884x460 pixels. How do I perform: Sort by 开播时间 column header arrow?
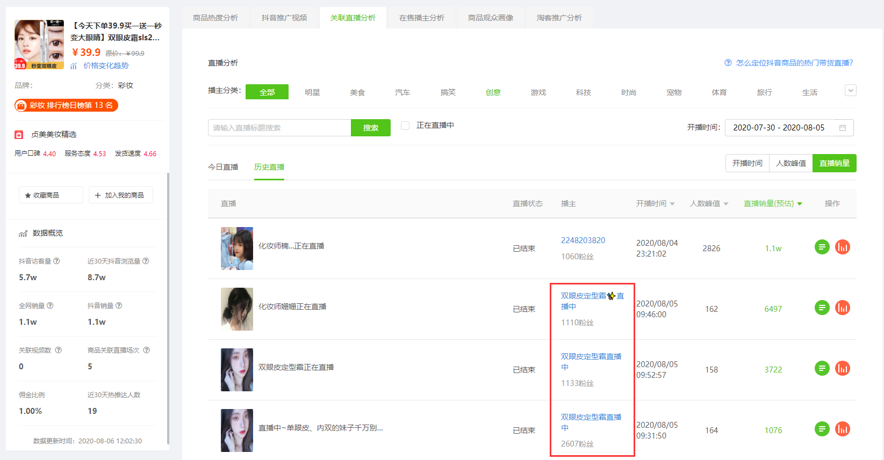pyautogui.click(x=672, y=204)
